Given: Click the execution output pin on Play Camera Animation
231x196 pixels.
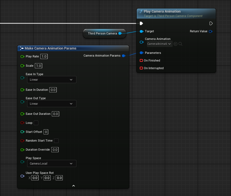Looking at the screenshot, I should (x=211, y=24).
